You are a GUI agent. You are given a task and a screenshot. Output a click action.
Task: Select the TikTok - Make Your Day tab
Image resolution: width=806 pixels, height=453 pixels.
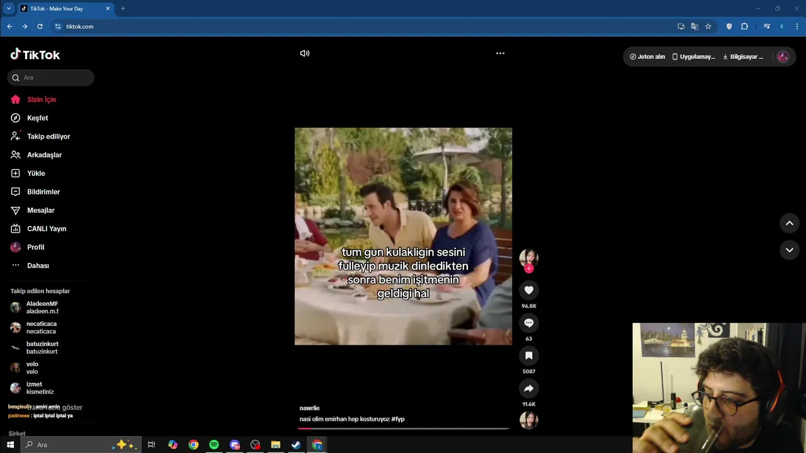tap(65, 9)
